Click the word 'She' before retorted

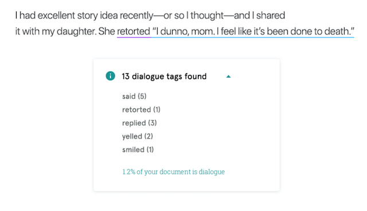[x=107, y=31]
